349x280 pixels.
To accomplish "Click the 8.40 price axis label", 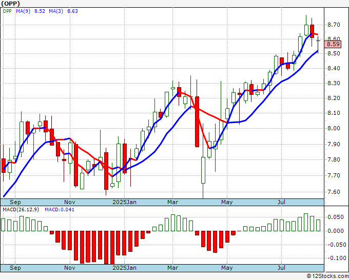I will point(334,68).
